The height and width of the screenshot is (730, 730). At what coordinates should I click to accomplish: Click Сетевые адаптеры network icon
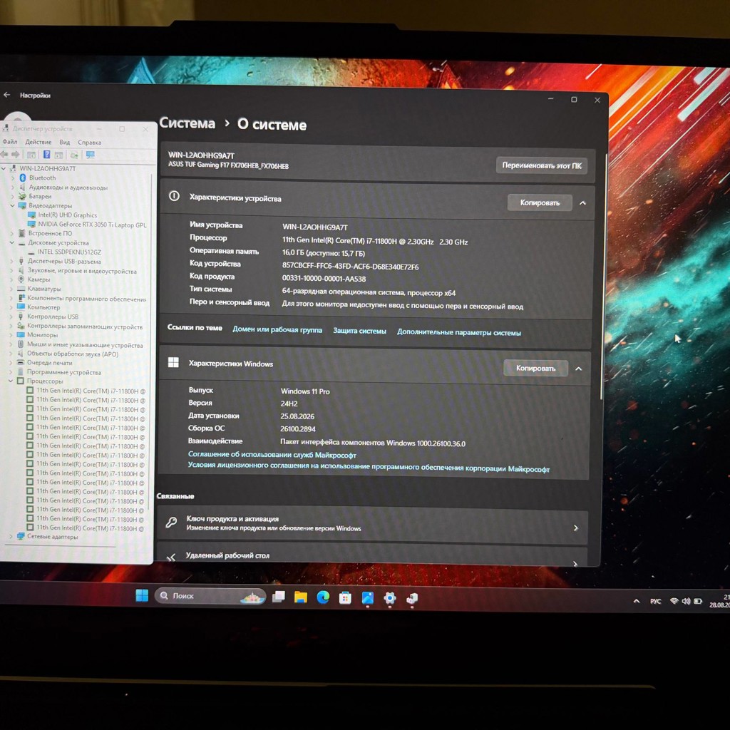point(21,536)
